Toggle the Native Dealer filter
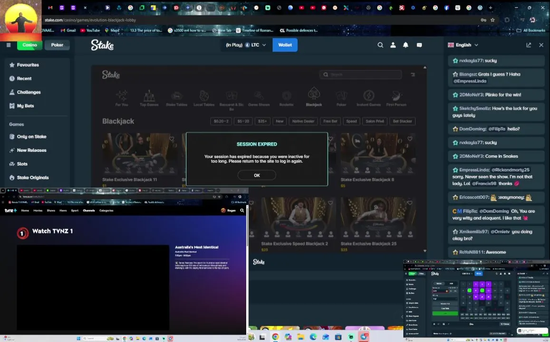Image resolution: width=550 pixels, height=342 pixels. pyautogui.click(x=303, y=121)
